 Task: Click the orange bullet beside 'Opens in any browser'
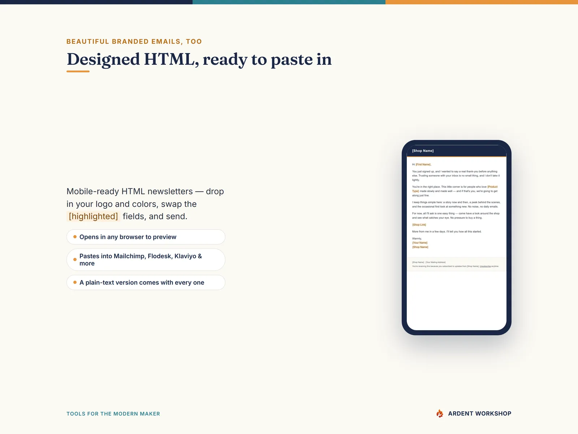click(x=75, y=237)
